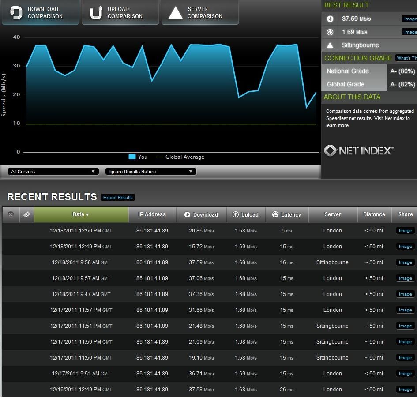The width and height of the screenshot is (417, 401).
Task: Sort the table by Download column header
Action: [x=201, y=215]
